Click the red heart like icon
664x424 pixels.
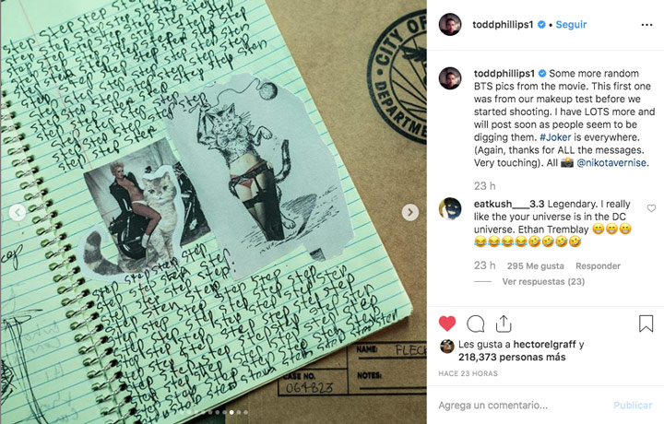447,324
